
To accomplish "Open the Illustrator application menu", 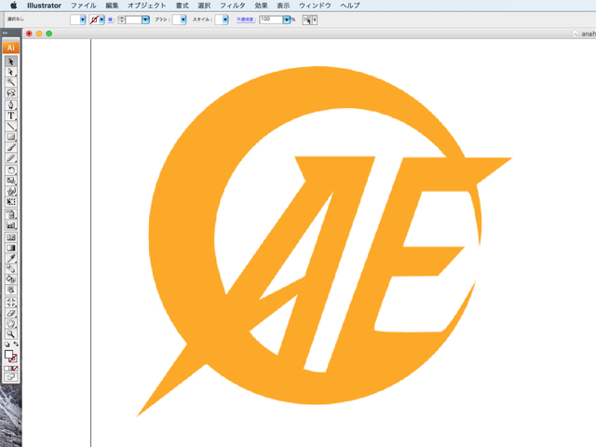I will pyautogui.click(x=44, y=6).
